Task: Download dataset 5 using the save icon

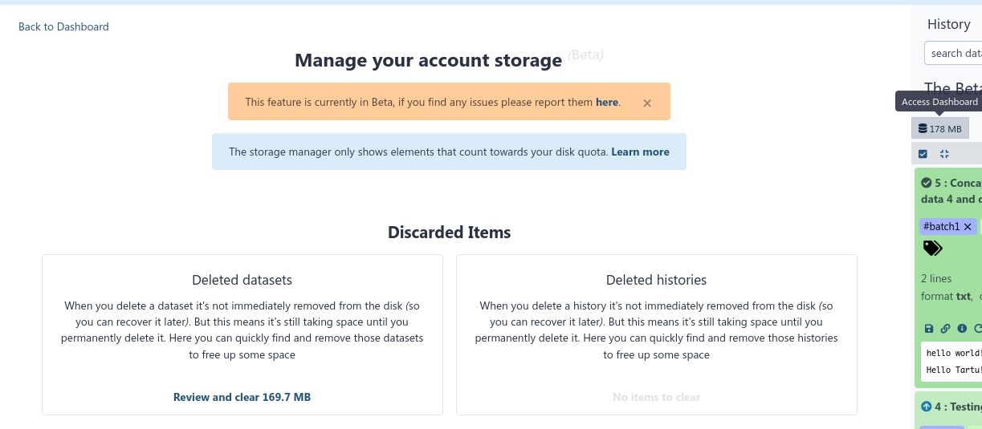Action: 929,329
